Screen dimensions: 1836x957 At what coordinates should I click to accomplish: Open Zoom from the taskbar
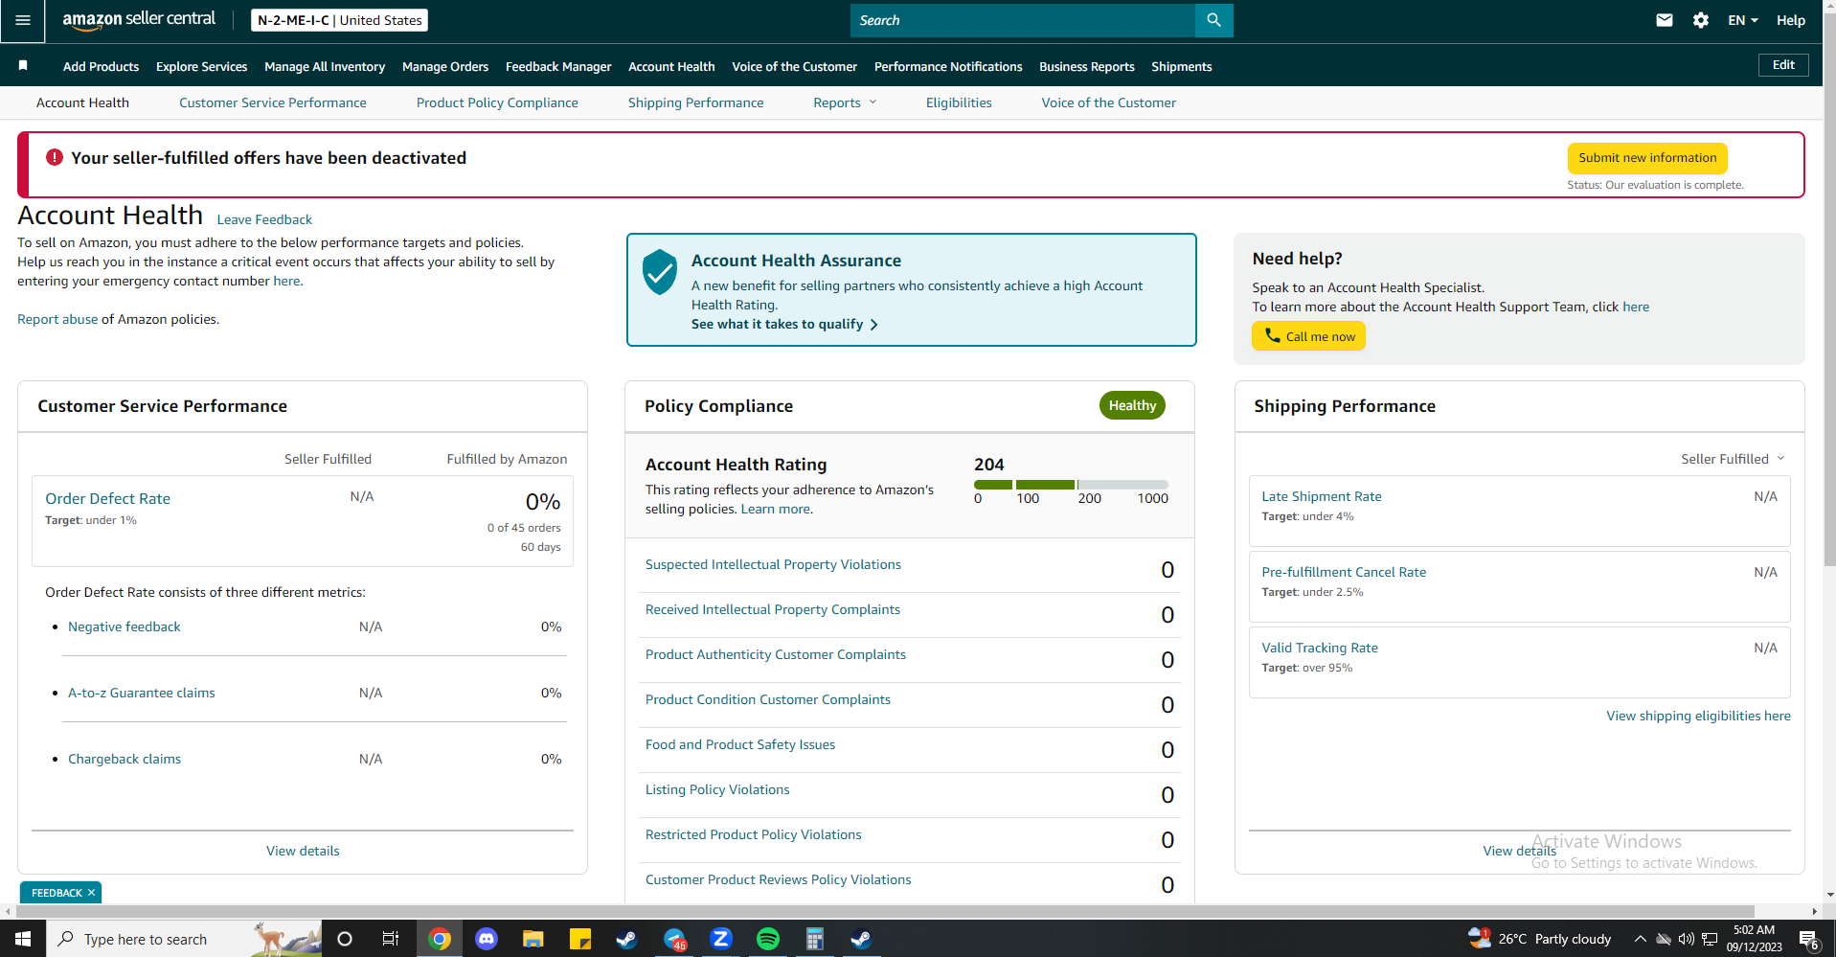pyautogui.click(x=721, y=939)
